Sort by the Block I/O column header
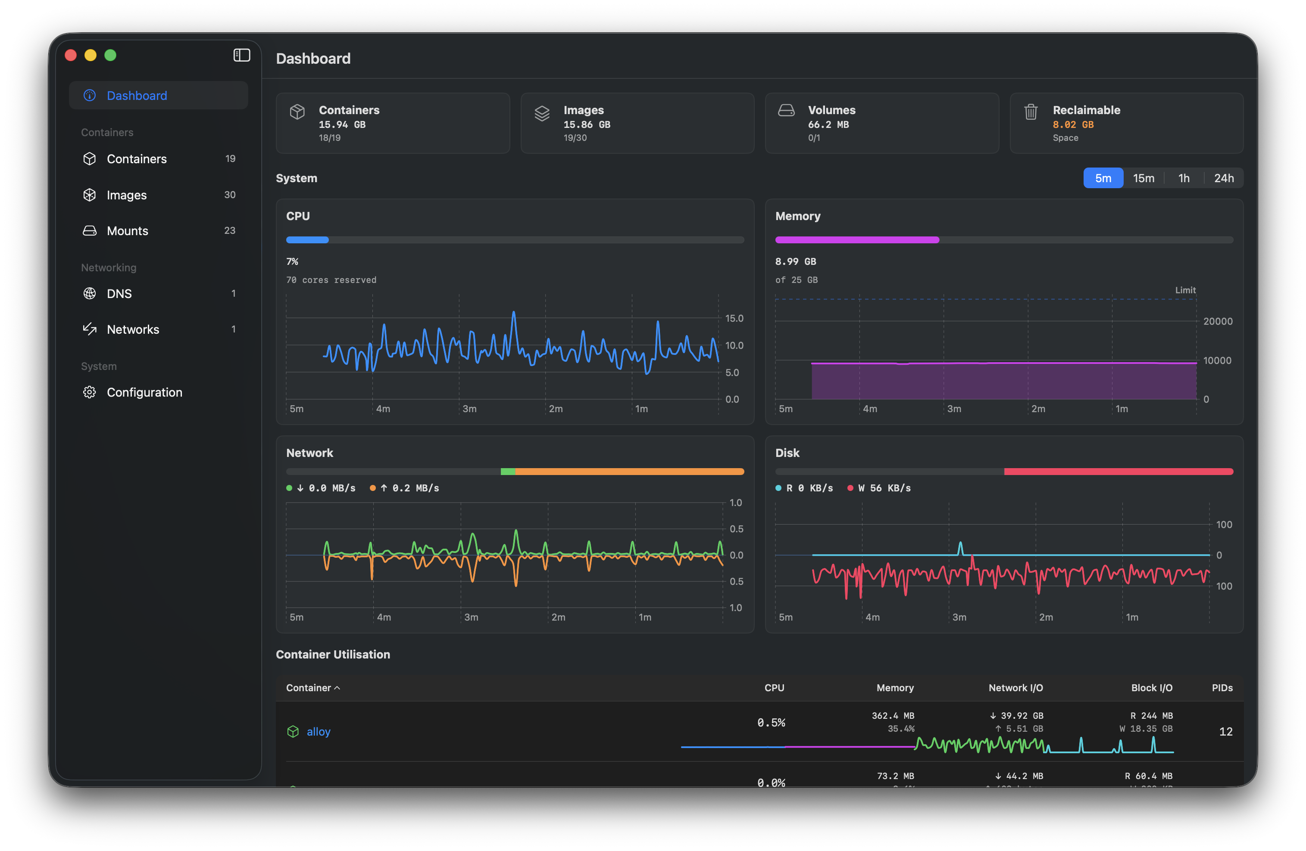 click(1152, 688)
